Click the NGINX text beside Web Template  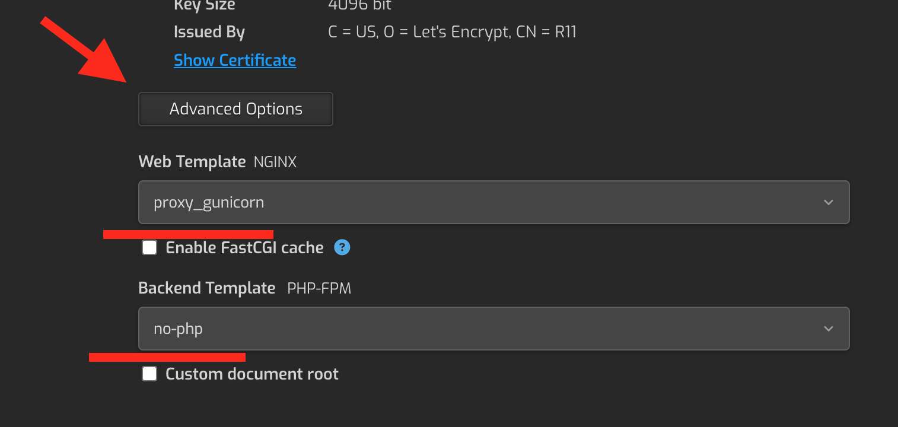pos(275,162)
